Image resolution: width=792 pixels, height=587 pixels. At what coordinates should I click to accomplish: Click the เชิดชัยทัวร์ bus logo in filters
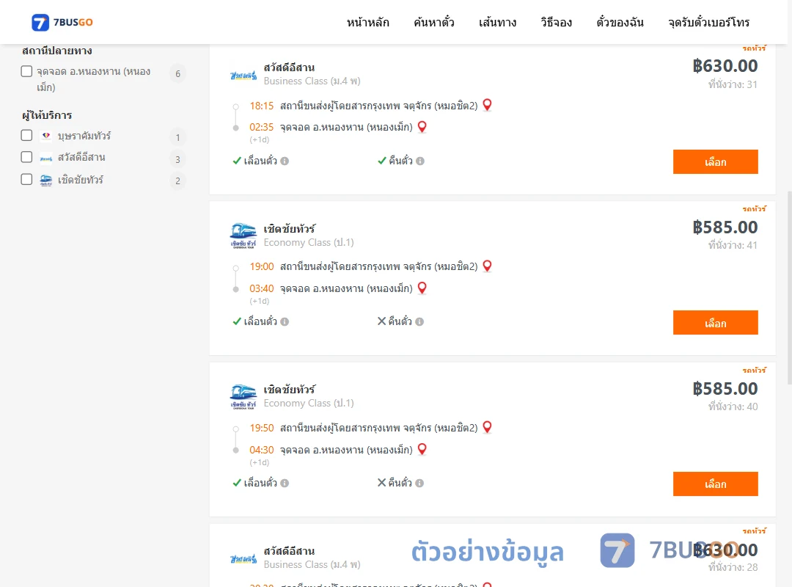46,180
